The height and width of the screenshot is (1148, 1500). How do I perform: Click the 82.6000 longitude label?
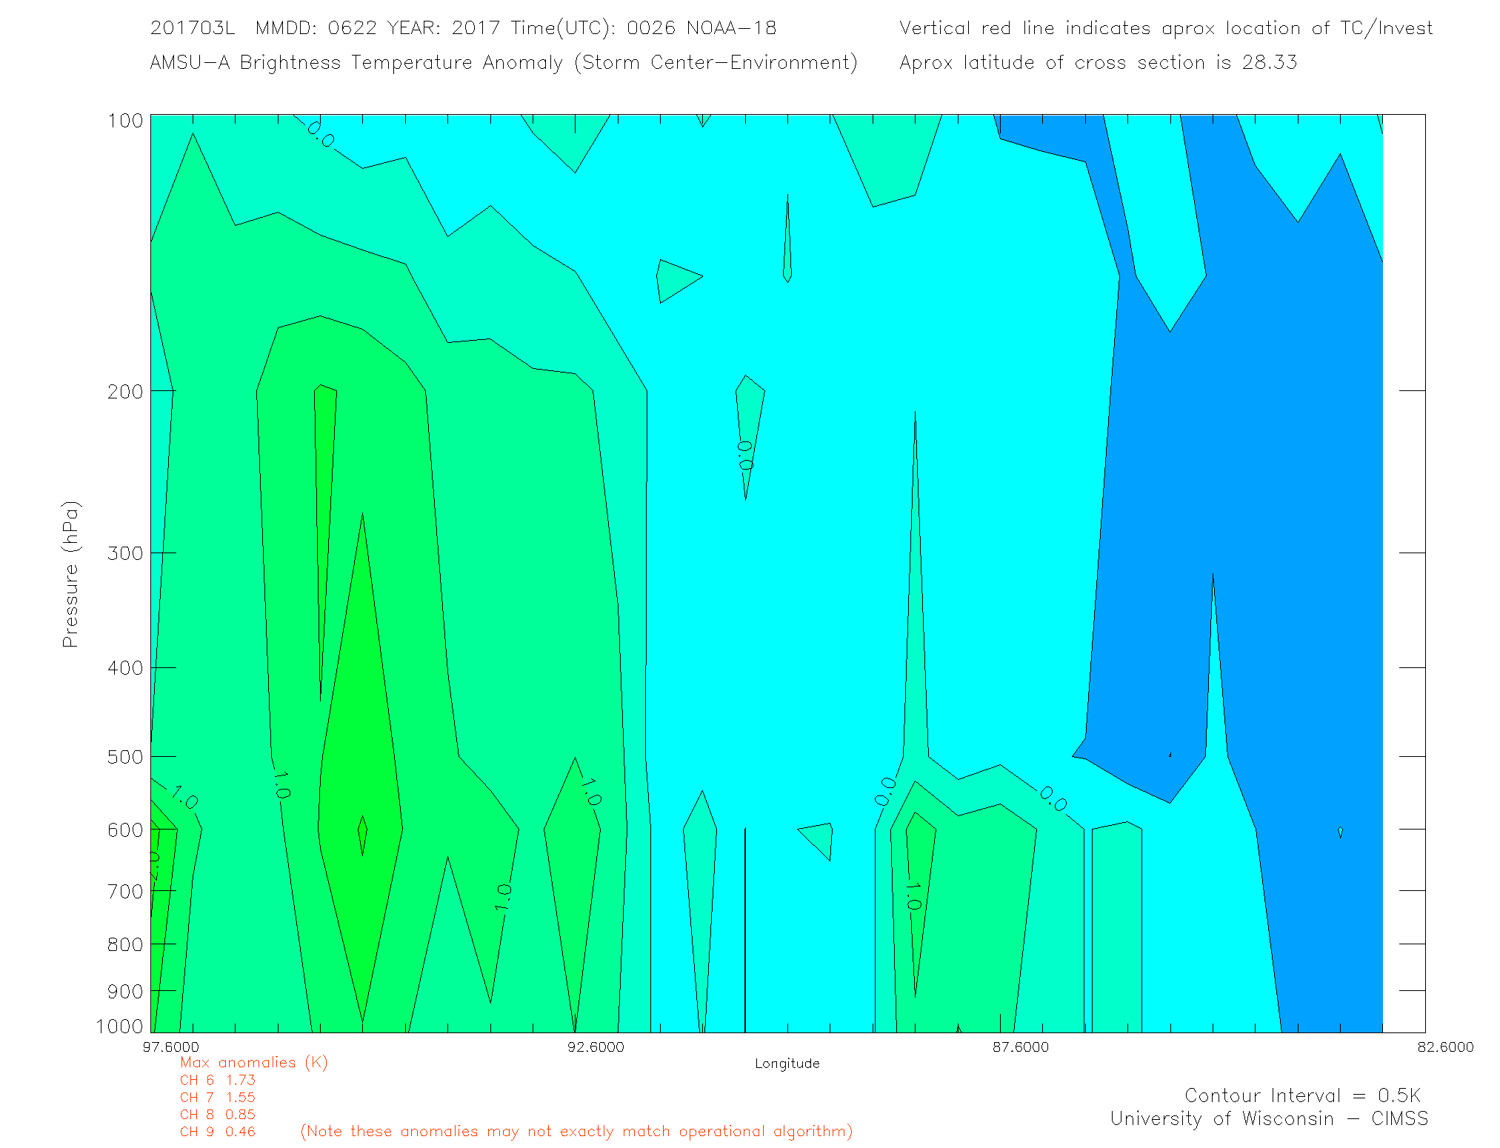pos(1445,1047)
